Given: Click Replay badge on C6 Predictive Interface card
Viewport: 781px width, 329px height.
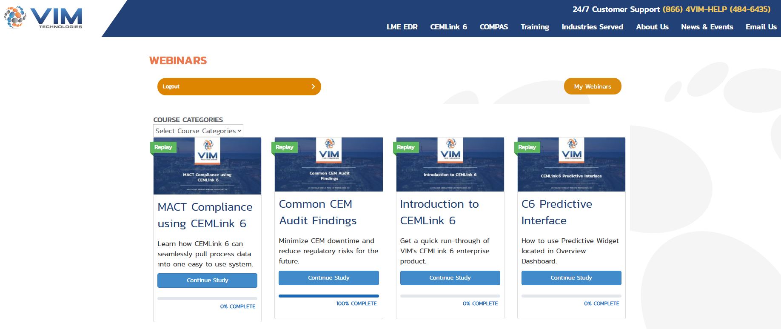Looking at the screenshot, I should click(x=527, y=147).
